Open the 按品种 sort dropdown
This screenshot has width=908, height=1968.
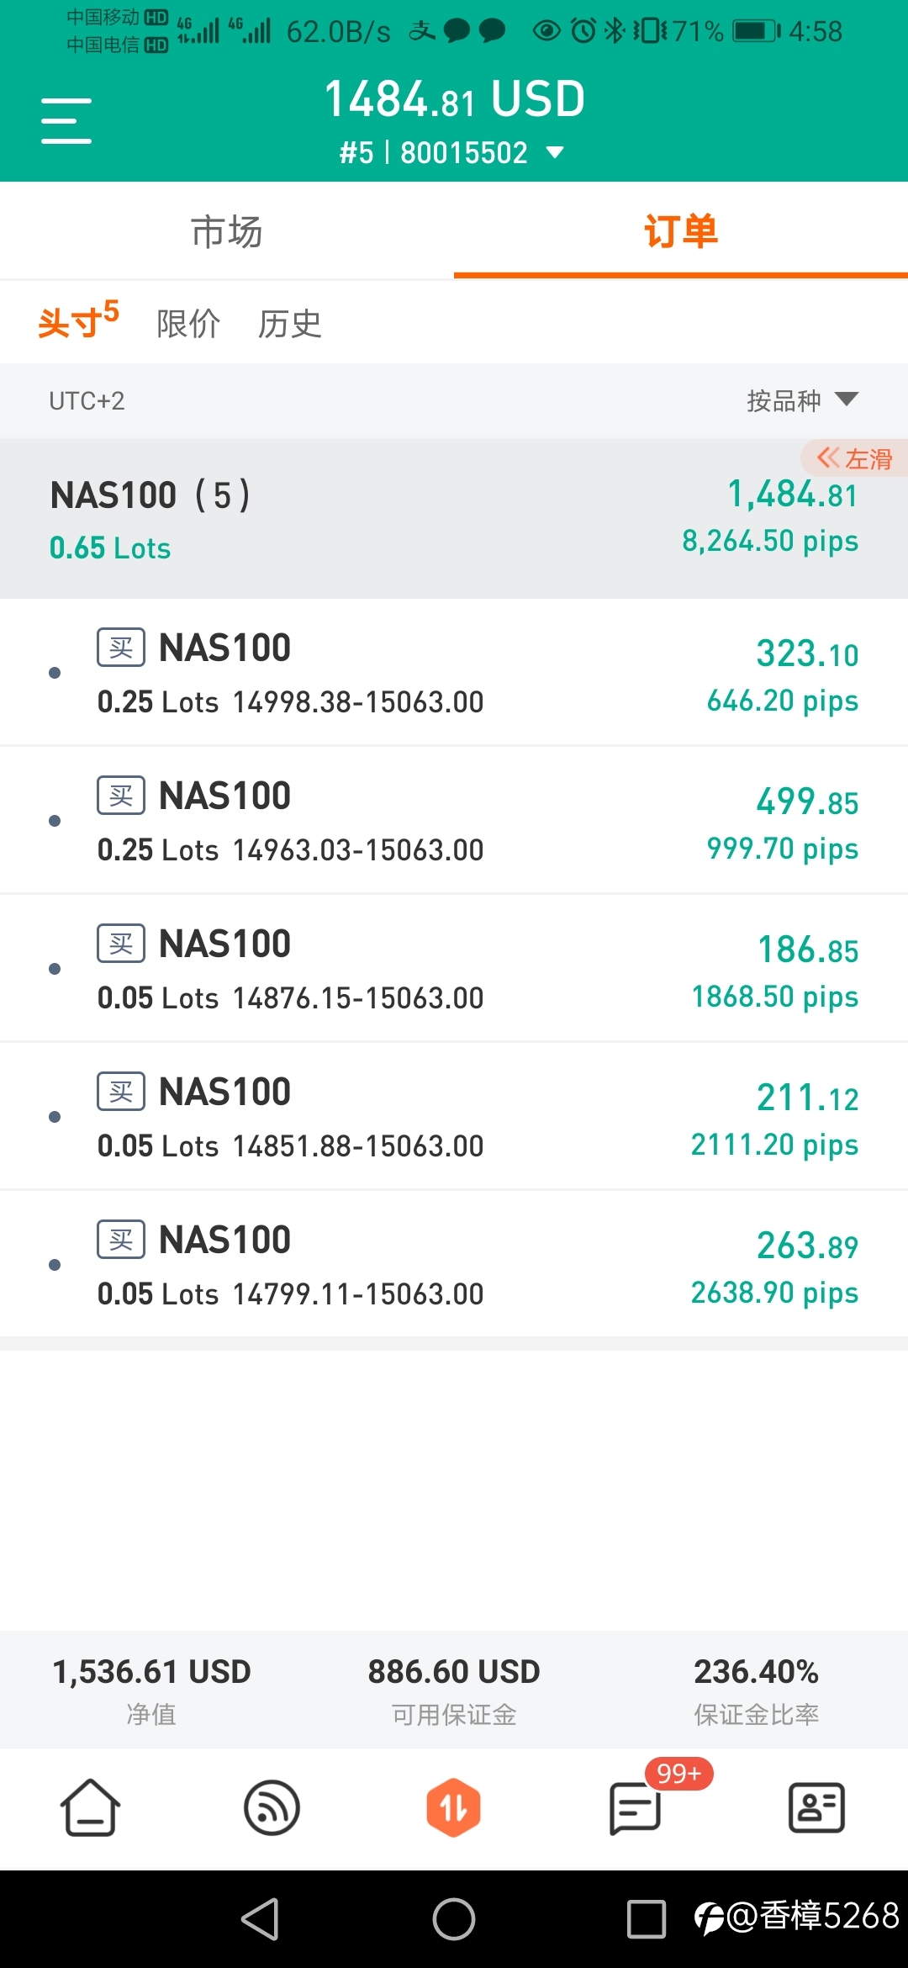pos(802,400)
